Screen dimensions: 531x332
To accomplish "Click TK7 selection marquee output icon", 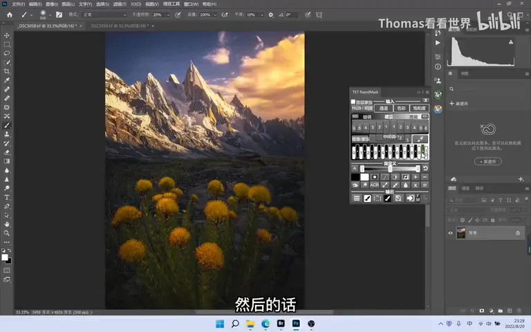I will (x=378, y=199).
